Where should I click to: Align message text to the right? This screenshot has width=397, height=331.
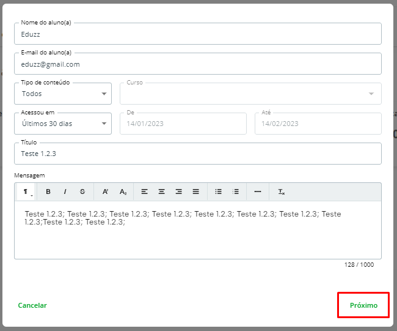(x=179, y=192)
